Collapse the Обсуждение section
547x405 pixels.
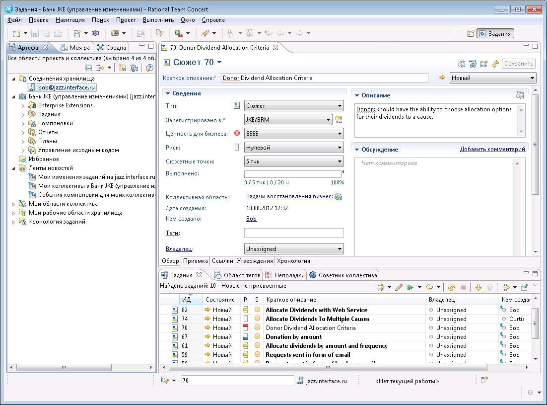357,150
